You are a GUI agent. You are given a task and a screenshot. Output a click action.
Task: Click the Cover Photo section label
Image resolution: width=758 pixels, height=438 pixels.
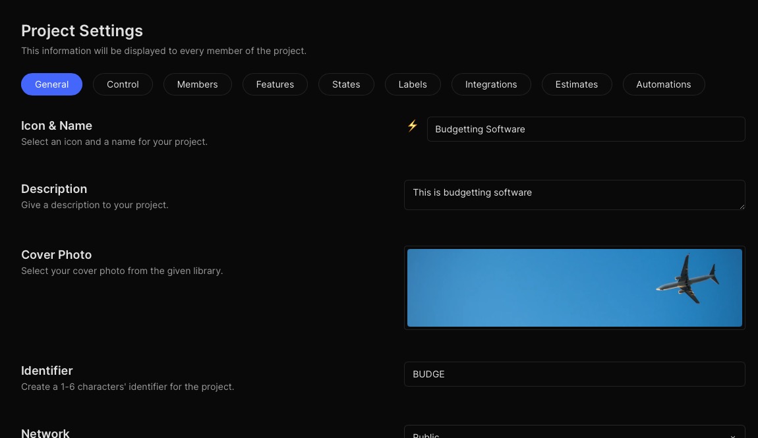click(56, 255)
